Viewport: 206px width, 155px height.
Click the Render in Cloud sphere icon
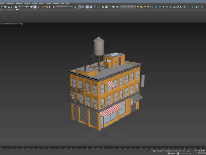point(117,7)
